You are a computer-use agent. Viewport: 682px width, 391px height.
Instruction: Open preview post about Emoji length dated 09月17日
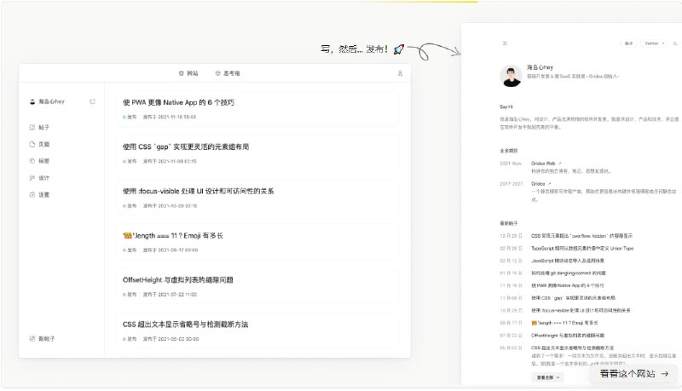coord(564,323)
